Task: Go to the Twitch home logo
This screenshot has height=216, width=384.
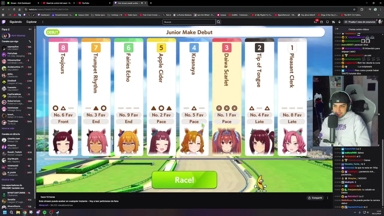Action: 4,22
